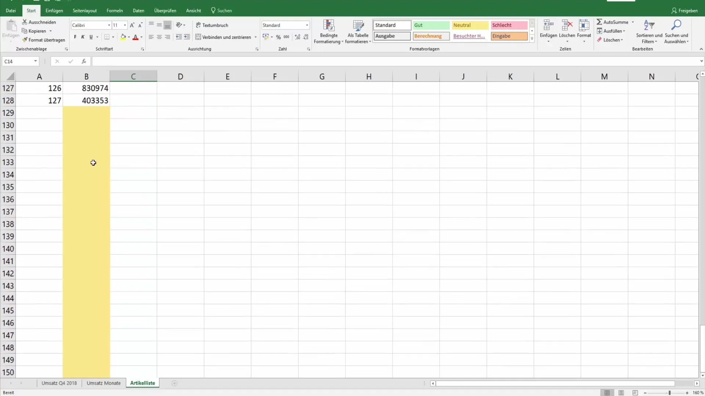Apply the Eingabe cell style
This screenshot has height=396, width=705.
[509, 36]
